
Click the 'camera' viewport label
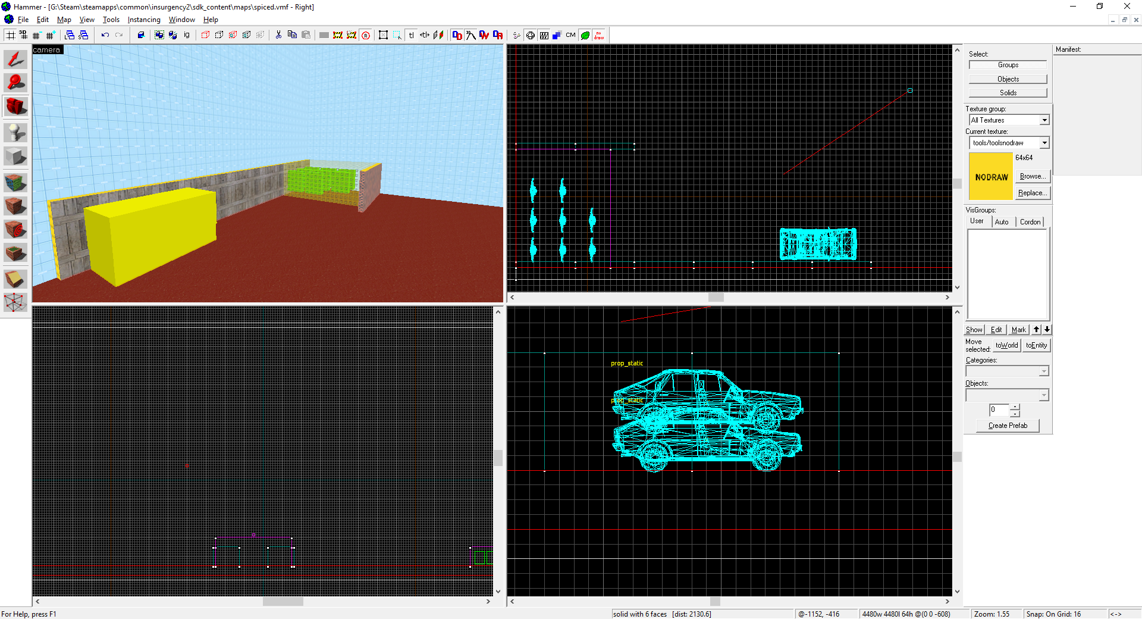pyautogui.click(x=47, y=50)
